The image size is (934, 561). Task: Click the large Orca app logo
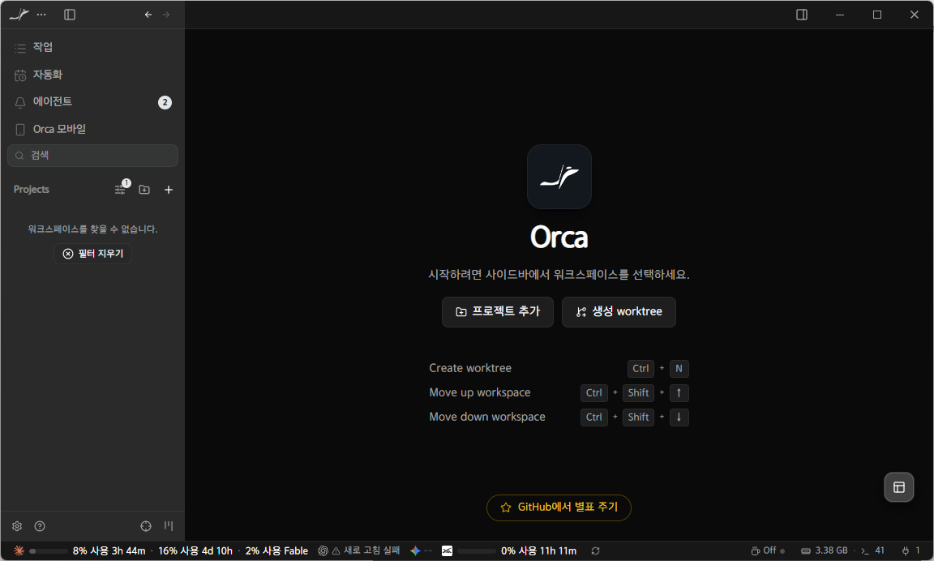click(x=559, y=176)
